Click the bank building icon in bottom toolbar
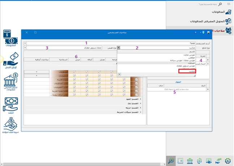 coord(190,161)
